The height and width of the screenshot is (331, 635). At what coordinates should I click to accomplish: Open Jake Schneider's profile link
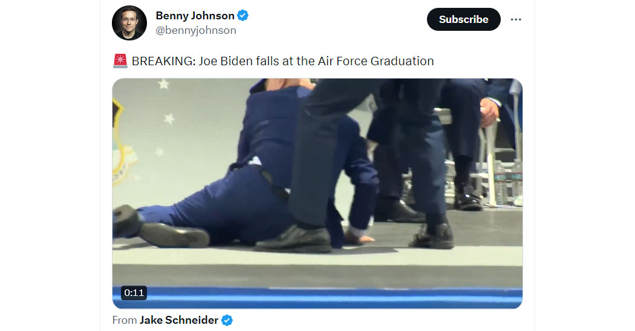179,321
